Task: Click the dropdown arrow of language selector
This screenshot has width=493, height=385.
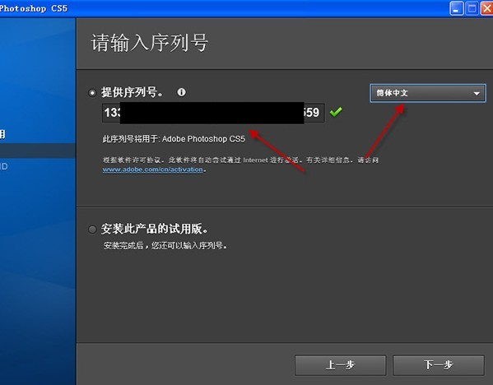Action: pyautogui.click(x=477, y=93)
